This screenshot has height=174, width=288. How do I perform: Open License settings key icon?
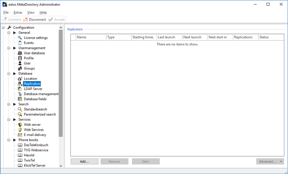click(20, 37)
